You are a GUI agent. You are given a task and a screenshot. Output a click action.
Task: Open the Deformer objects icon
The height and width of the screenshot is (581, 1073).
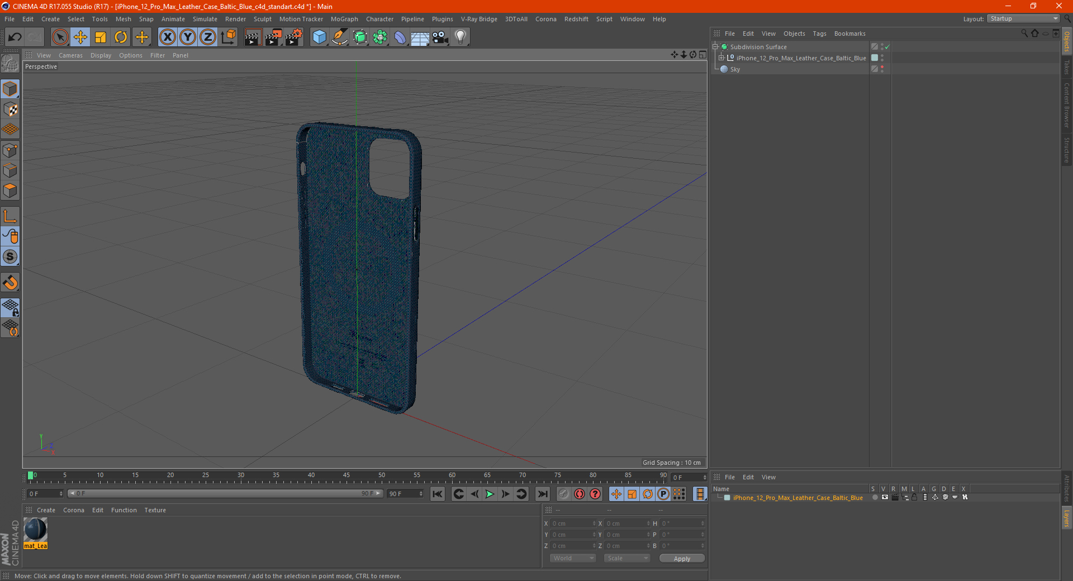pos(400,37)
